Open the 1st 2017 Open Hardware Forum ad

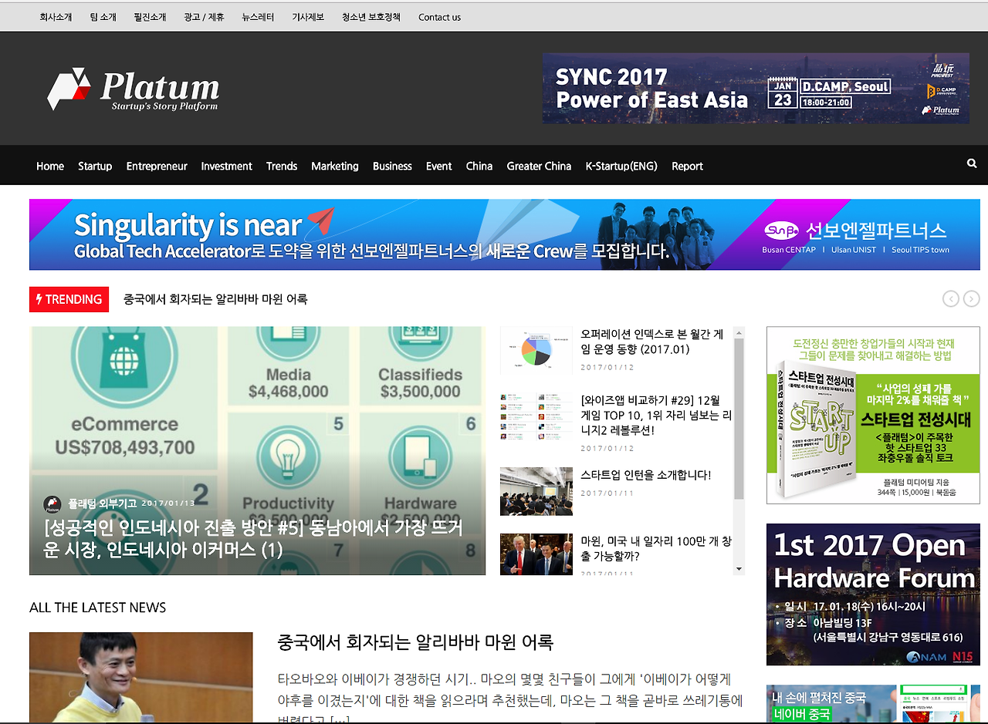tap(873, 594)
